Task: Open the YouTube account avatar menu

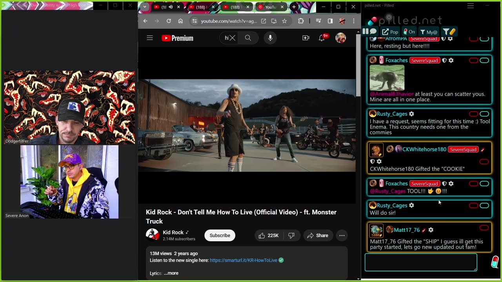Action: pos(340,38)
